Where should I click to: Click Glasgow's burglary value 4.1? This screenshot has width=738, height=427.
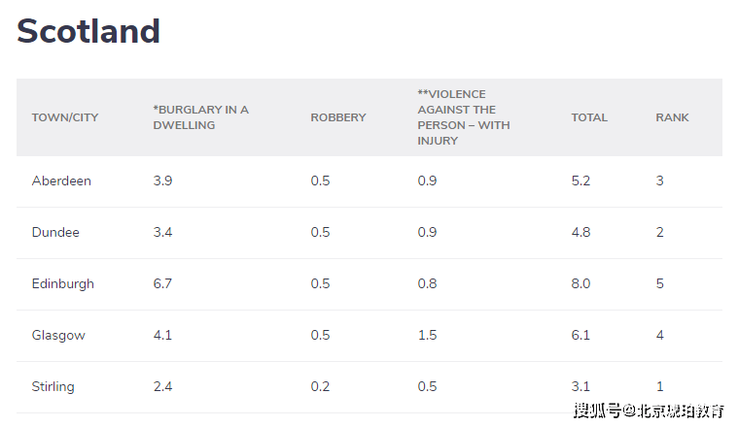pyautogui.click(x=163, y=336)
